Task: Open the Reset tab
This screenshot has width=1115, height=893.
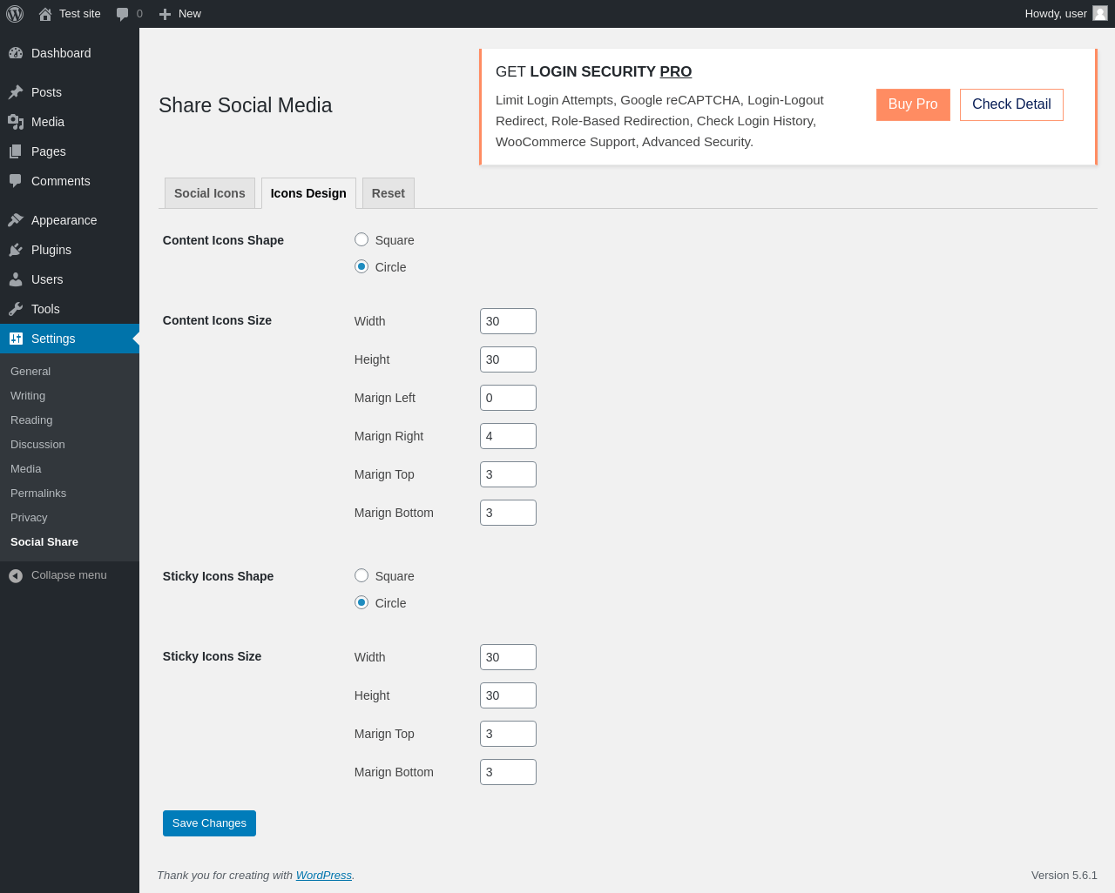Action: [389, 193]
